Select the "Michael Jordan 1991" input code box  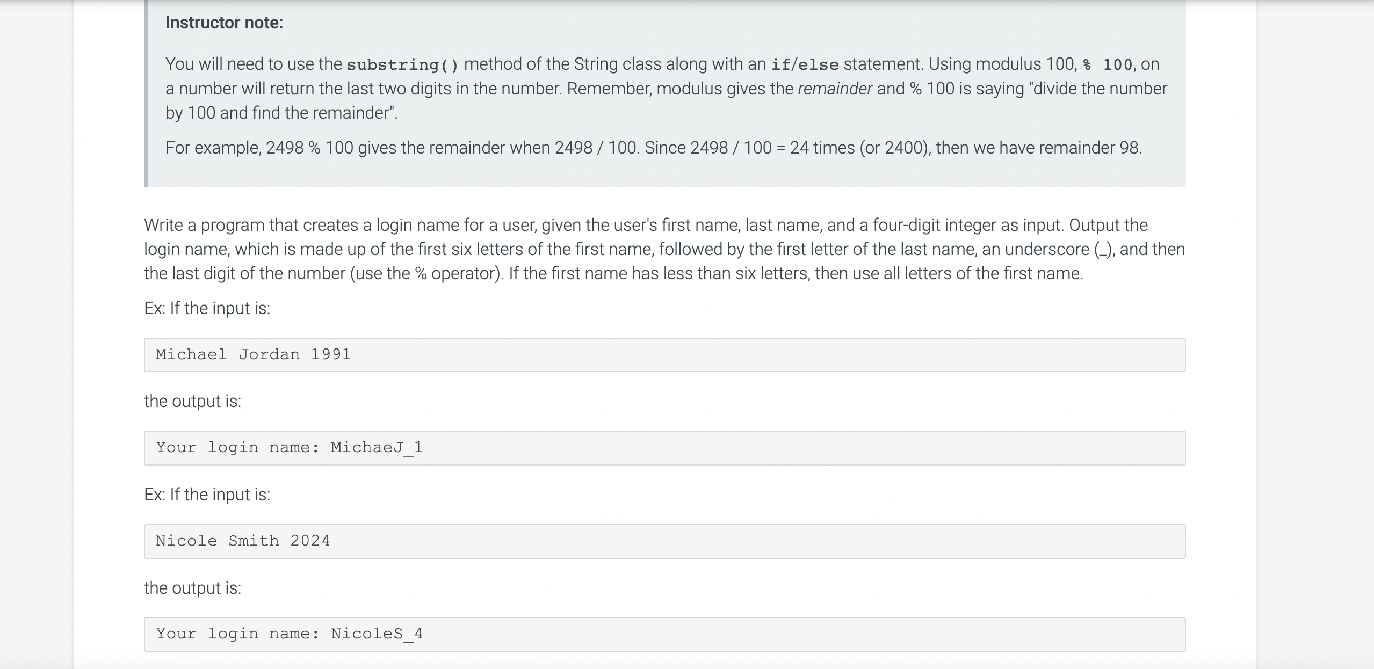coord(664,355)
